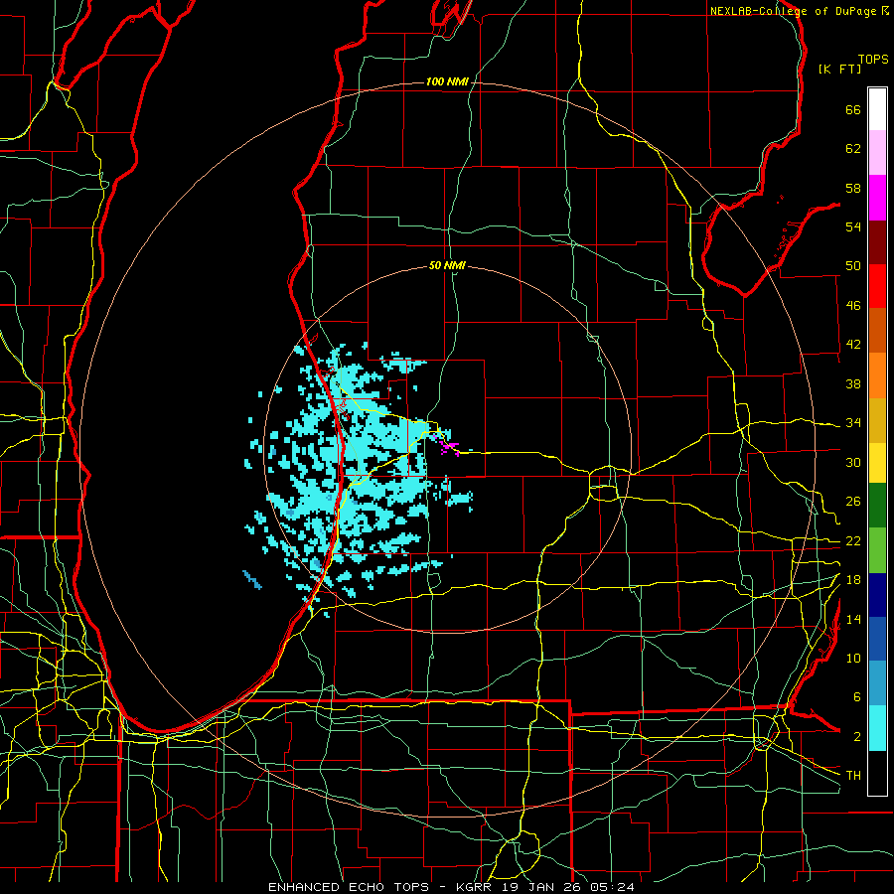The width and height of the screenshot is (894, 894).
Task: Click the light blue 14 K FT swatch
Action: tap(877, 683)
